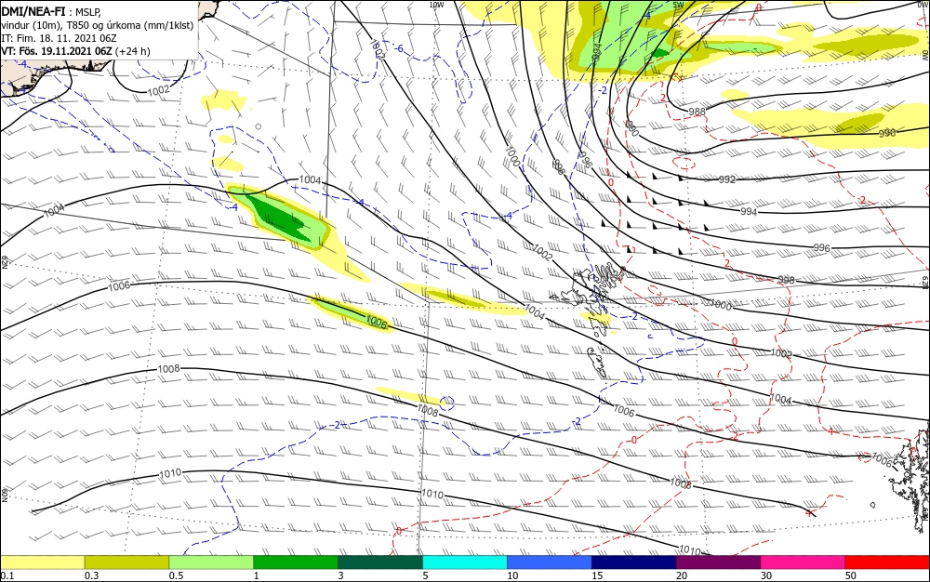Image resolution: width=930 pixels, height=582 pixels.
Task: Pick the bright blue 10–15 legend swatch
Action: [550, 562]
